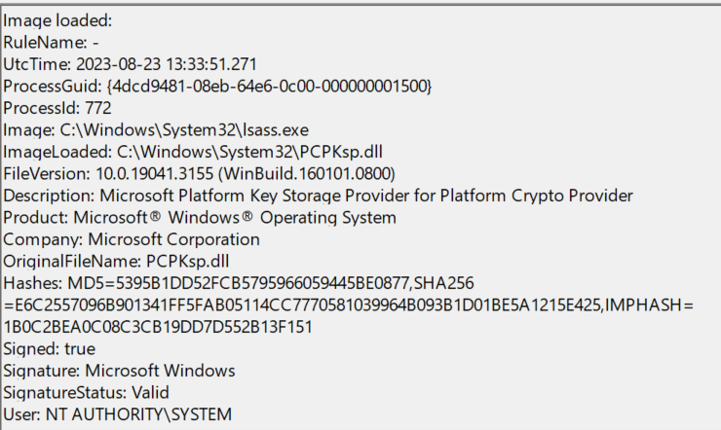Screen dimensions: 721x430
Task: Click the Signature Microsoft Windows line
Action: click(x=119, y=371)
